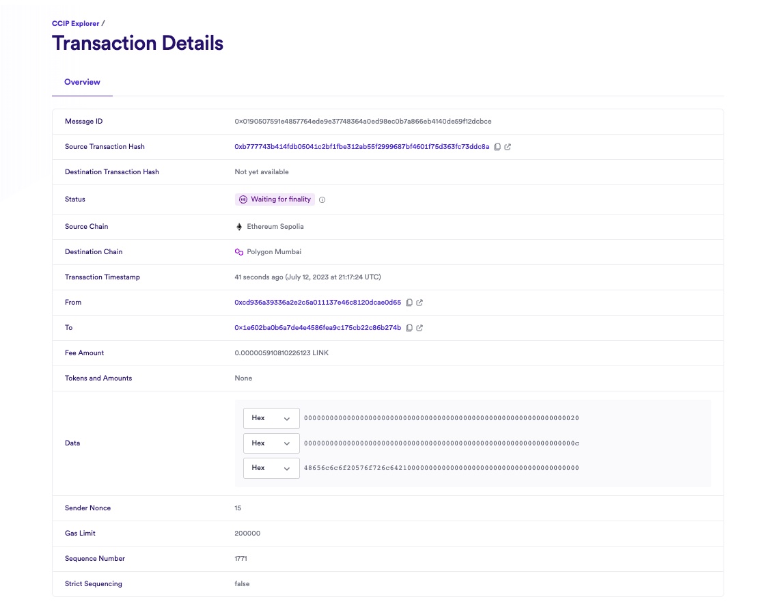
Task: Click the transaction timestamp '41 seconds ago'
Action: (x=307, y=277)
